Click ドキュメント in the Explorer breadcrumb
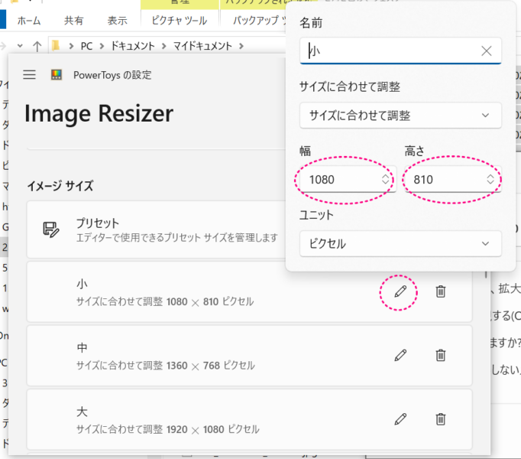The width and height of the screenshot is (521, 459). coord(133,46)
